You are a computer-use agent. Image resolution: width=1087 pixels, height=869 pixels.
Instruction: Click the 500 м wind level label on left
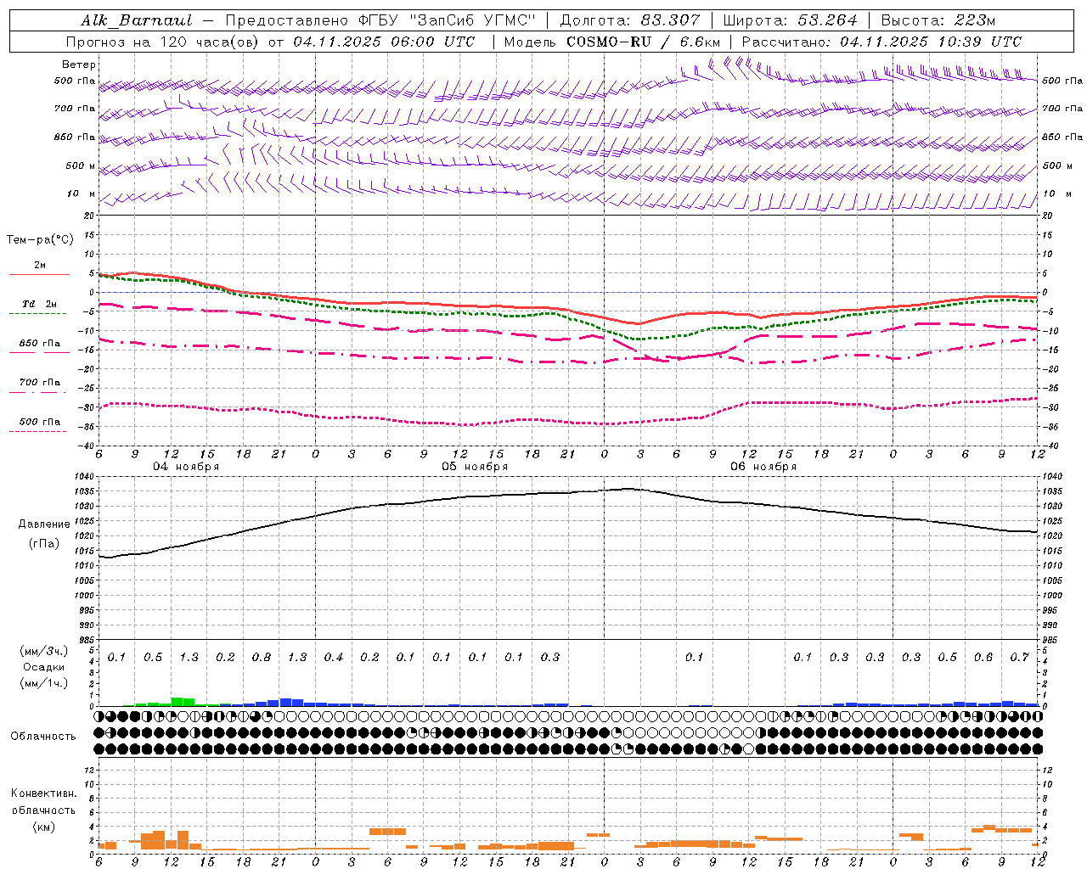(x=81, y=166)
